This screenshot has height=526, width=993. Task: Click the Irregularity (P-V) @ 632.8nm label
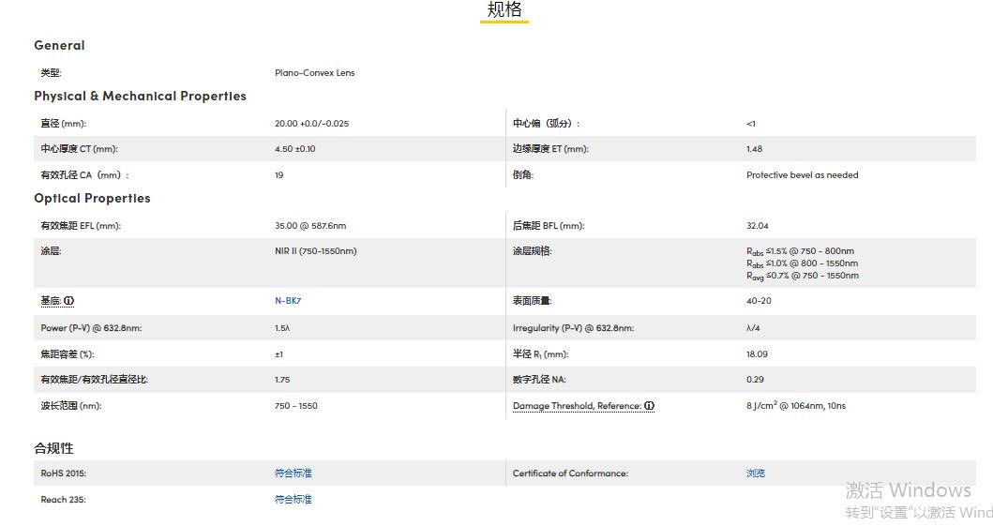[573, 328]
